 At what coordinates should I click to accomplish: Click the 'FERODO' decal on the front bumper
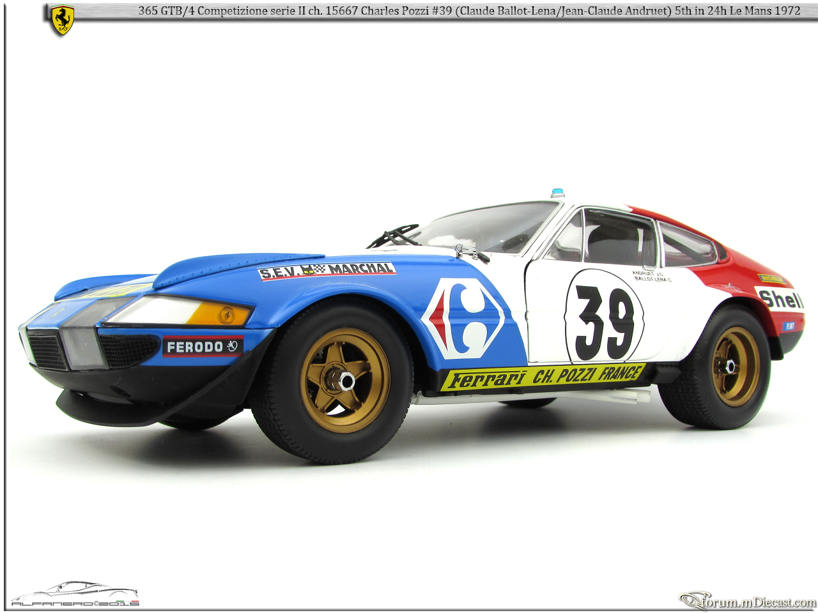[x=203, y=347]
